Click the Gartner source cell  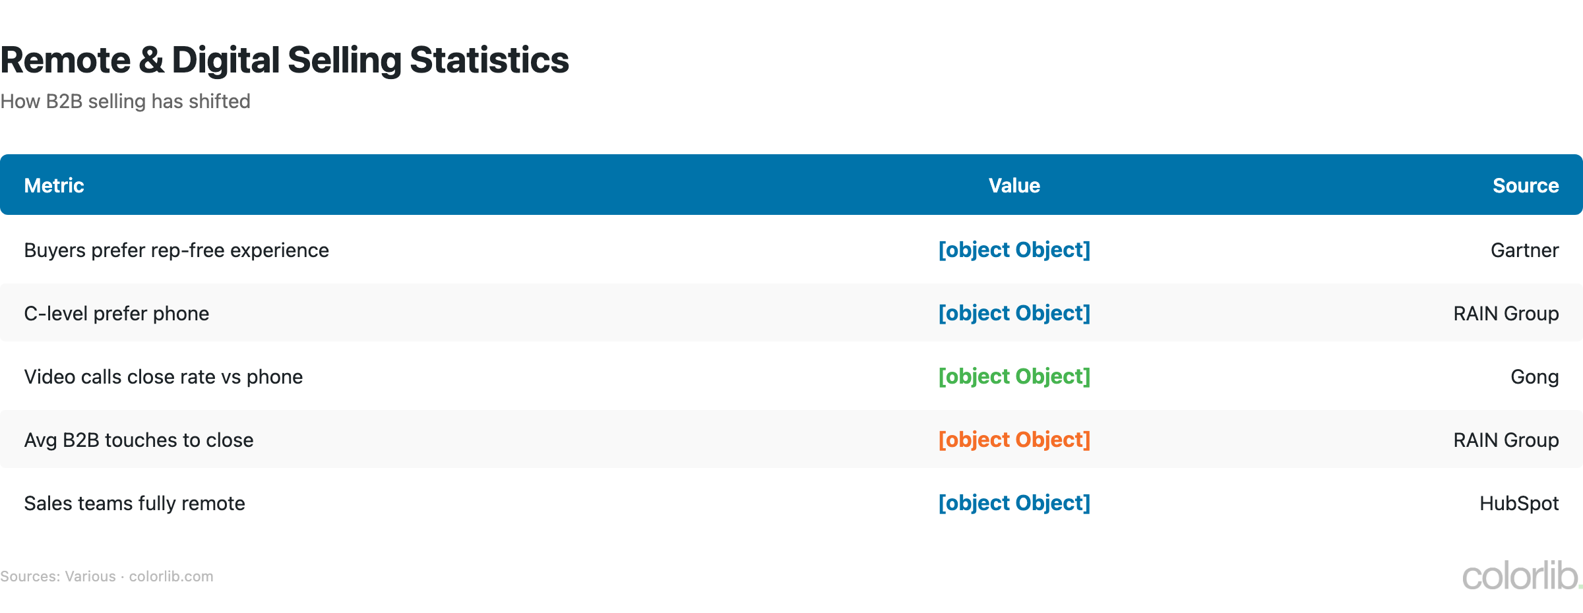pos(1524,250)
